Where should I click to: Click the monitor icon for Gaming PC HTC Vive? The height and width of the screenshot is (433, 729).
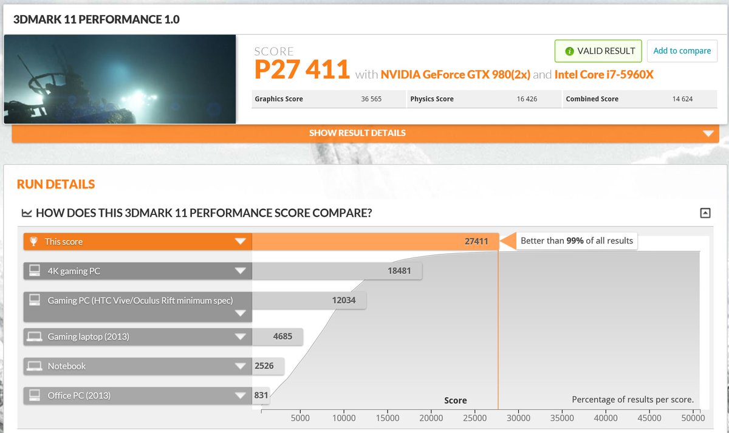[35, 300]
